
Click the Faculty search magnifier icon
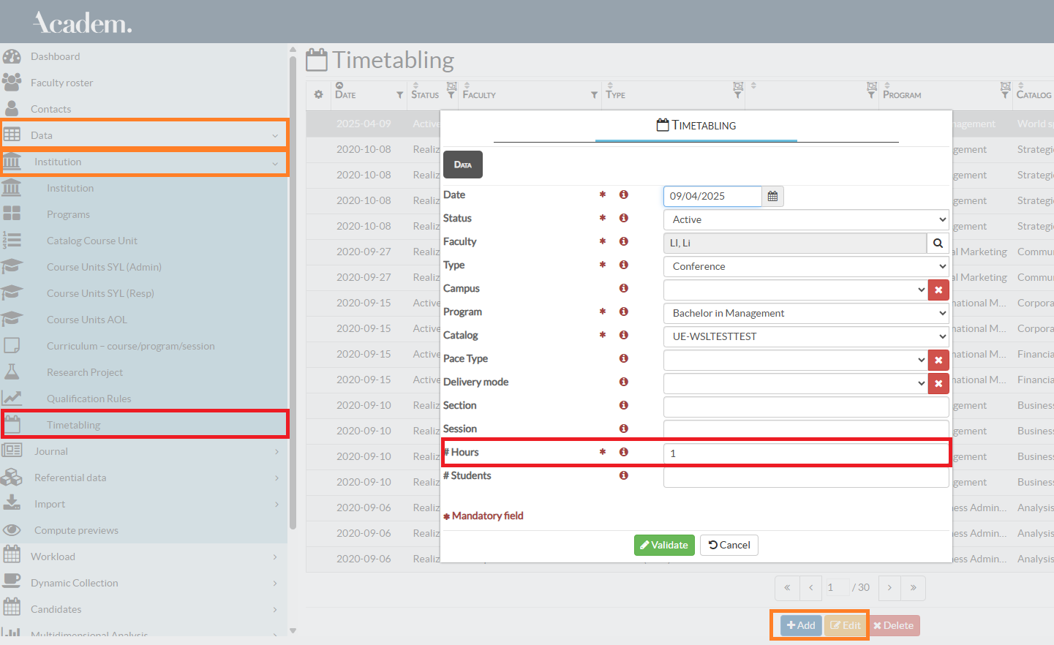[x=938, y=243]
